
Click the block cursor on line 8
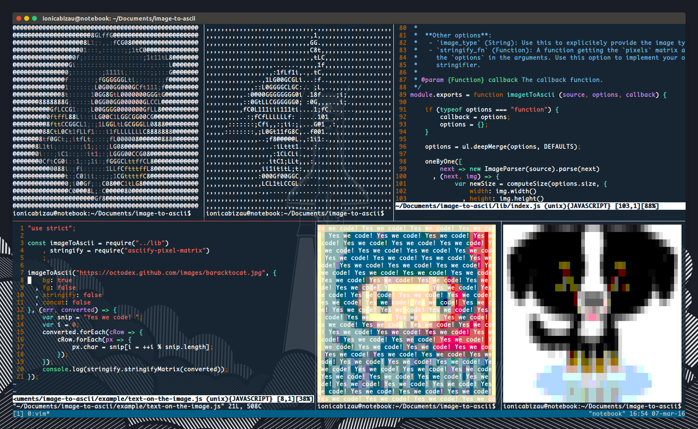coord(28,280)
